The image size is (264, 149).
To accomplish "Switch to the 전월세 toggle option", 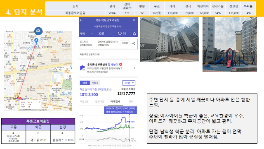I will (95, 83).
